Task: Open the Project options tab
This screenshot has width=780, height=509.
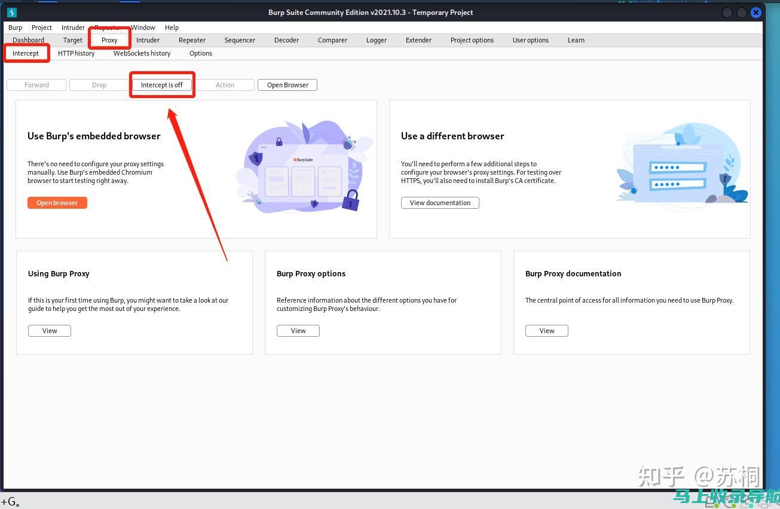Action: tap(472, 40)
